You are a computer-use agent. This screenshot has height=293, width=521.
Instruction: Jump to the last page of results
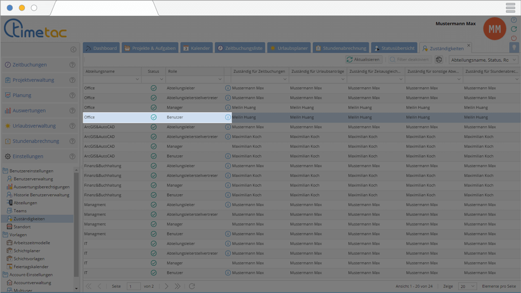178,286
